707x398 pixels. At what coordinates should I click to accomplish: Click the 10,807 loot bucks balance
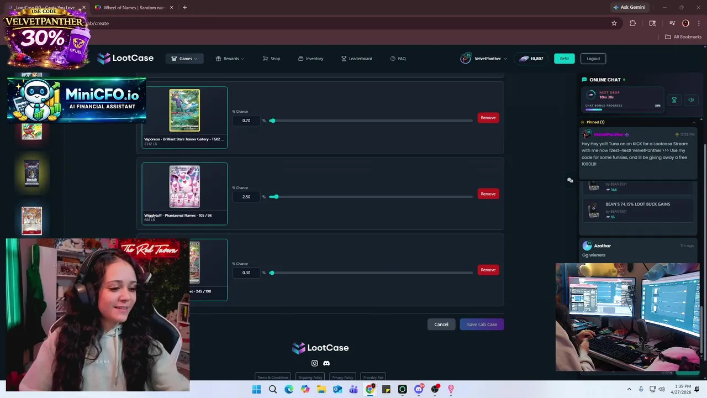[531, 59]
